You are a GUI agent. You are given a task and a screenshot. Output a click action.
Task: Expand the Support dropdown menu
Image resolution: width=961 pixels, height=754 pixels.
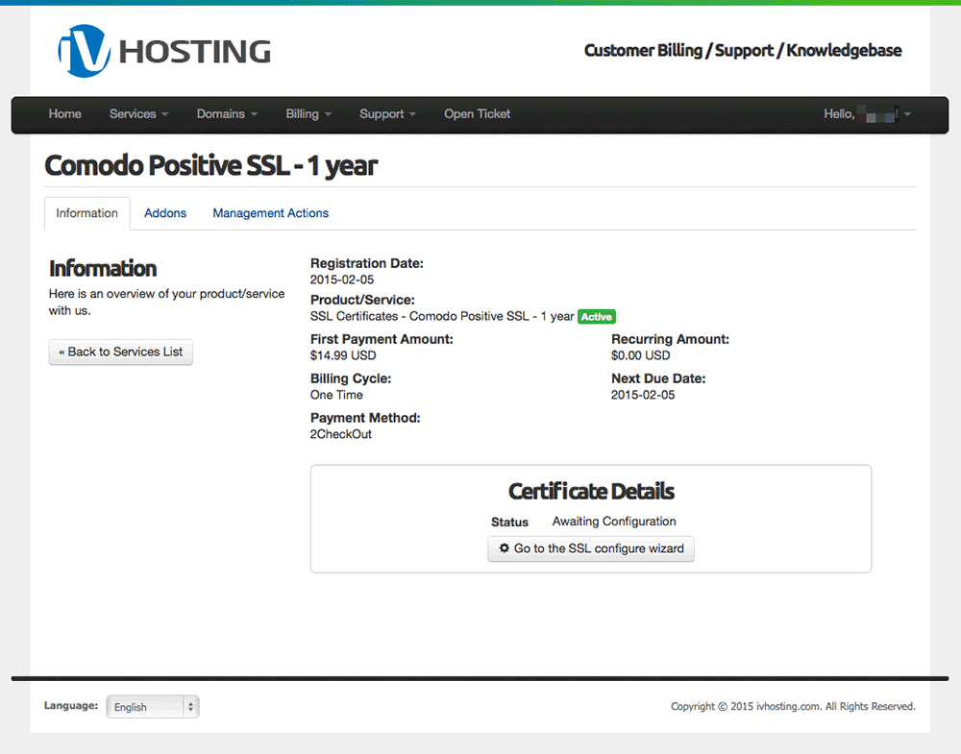[x=387, y=114]
